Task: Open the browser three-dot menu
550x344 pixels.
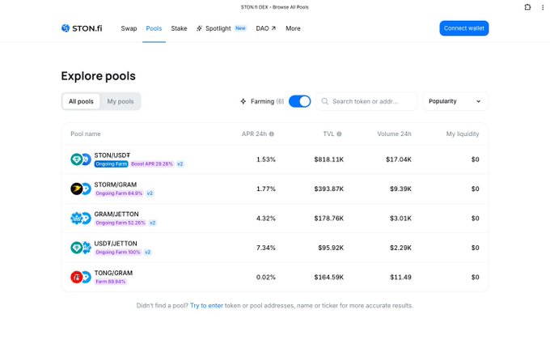Action: 543,7
